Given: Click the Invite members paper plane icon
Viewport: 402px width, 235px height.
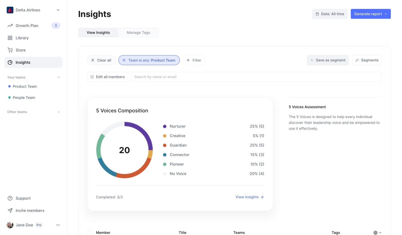Looking at the screenshot, I should coord(10,210).
